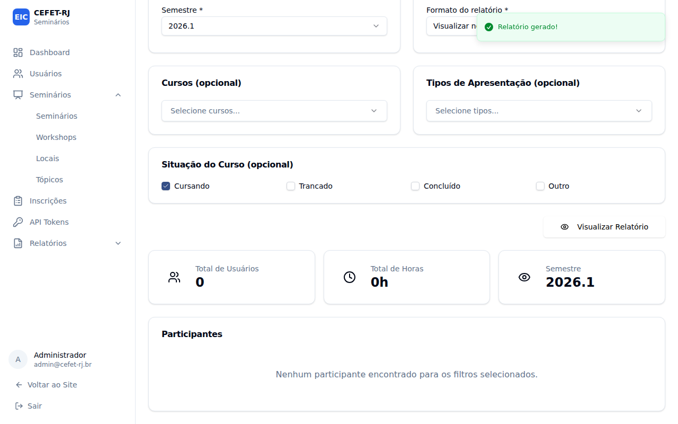Click the Total de Horas clock icon
The image size is (678, 424).
tap(350, 277)
